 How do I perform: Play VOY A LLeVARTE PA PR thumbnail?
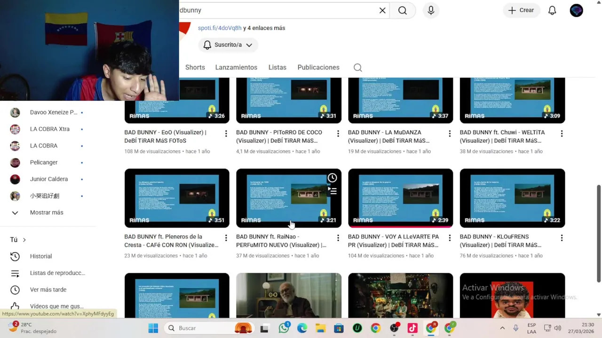tap(400, 198)
